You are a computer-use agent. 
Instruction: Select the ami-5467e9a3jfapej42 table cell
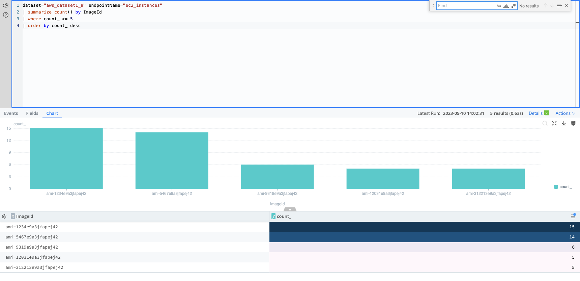pyautogui.click(x=134, y=237)
